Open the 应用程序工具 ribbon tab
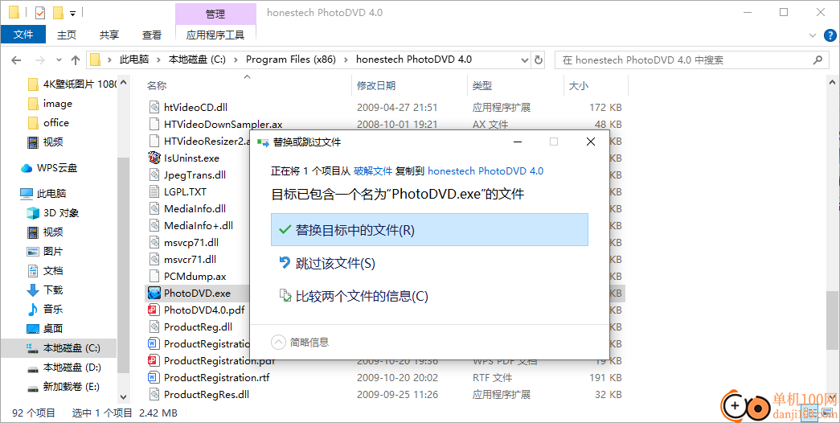840x423 pixels. tap(215, 35)
